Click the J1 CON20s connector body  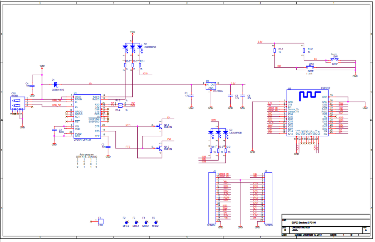tap(212, 198)
